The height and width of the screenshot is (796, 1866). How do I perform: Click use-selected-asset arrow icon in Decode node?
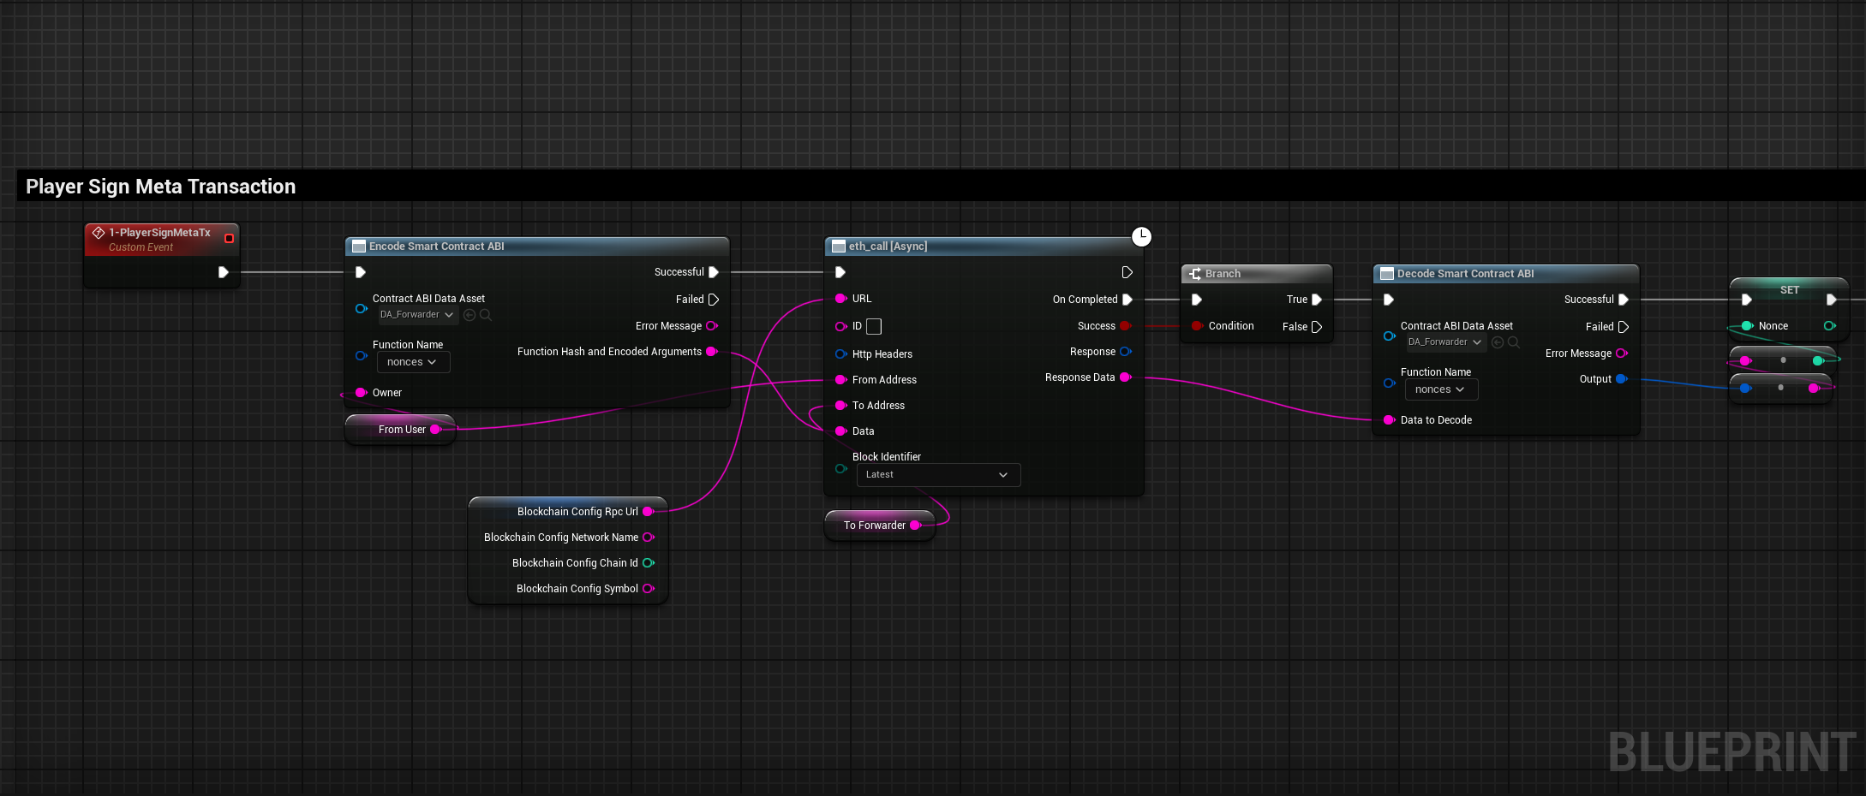click(1498, 342)
